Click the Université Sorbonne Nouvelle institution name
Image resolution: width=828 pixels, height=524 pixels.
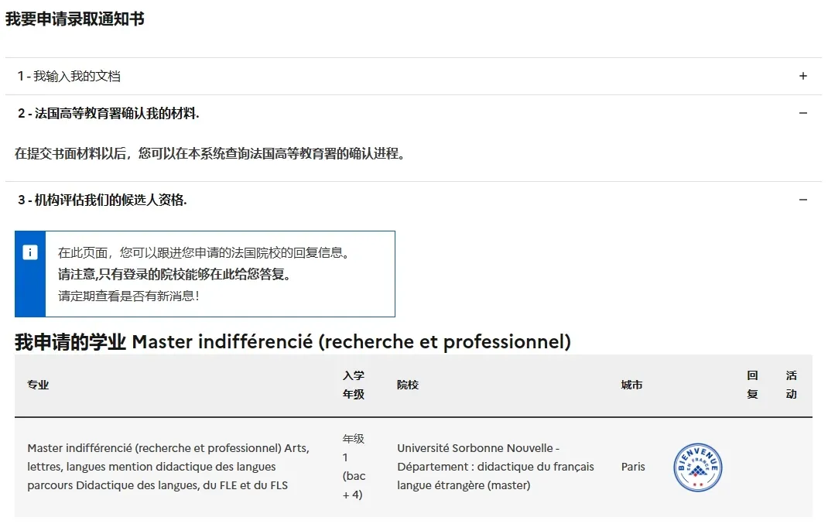pos(495,466)
